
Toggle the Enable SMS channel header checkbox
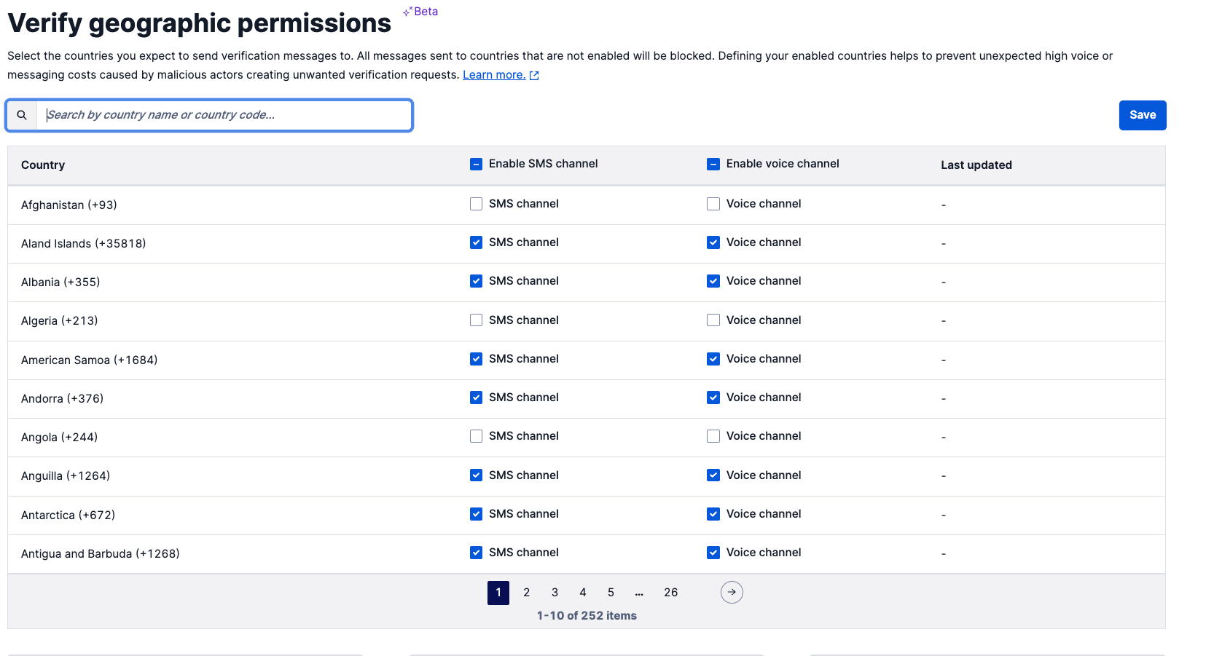tap(476, 165)
